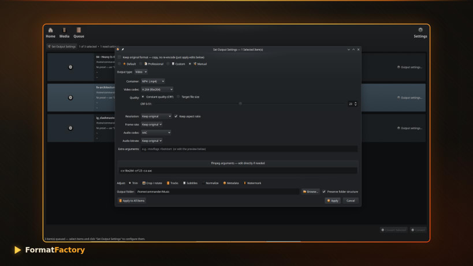473x266 pixels.
Task: Click Convert Selected in main window
Action: tap(394, 230)
